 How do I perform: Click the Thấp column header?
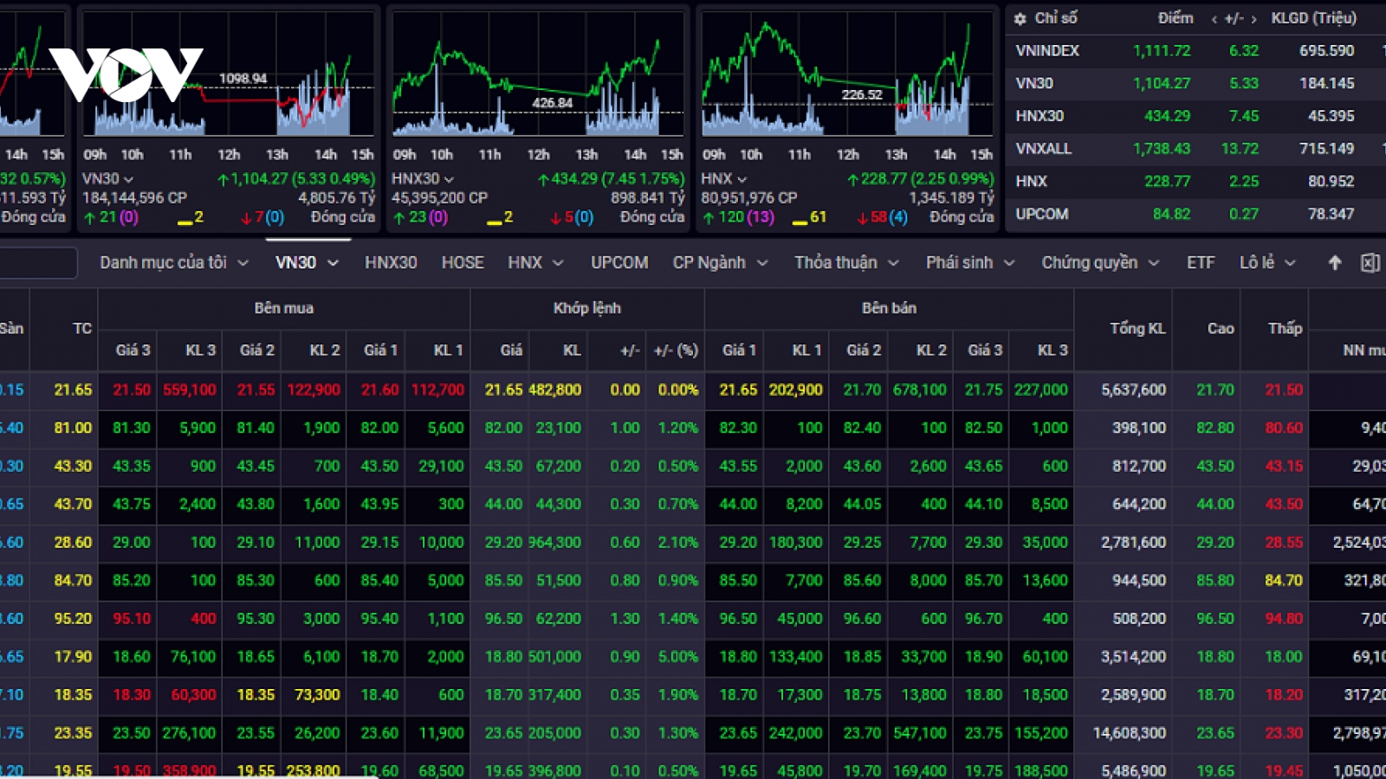pos(1286,328)
